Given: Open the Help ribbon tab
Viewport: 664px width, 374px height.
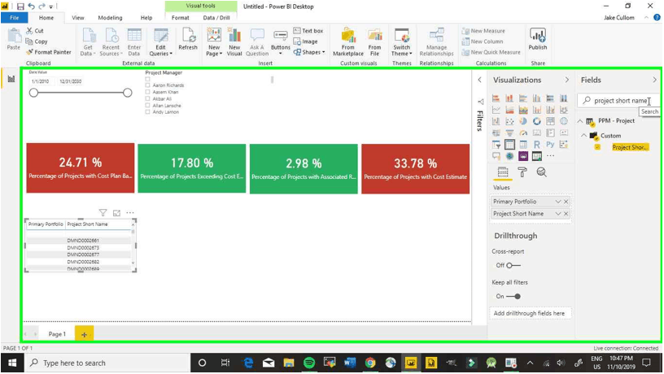Looking at the screenshot, I should click(146, 18).
